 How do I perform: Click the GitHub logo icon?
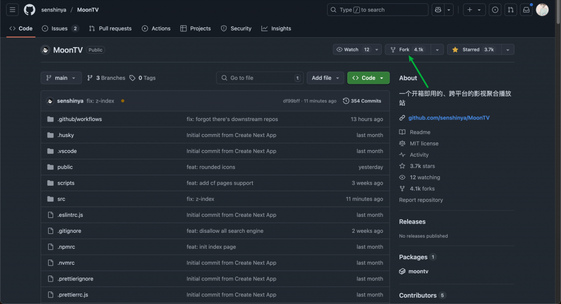30,10
